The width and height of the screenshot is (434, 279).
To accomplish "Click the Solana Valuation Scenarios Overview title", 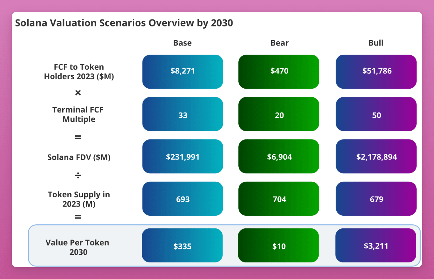I will [x=124, y=23].
